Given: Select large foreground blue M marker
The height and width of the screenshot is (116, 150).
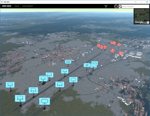Looking at the screenshot, I should (x=20, y=98).
